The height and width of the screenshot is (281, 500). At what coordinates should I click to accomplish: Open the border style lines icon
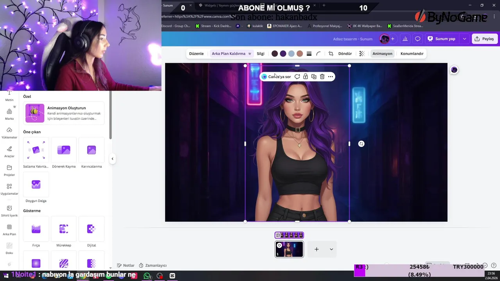309,53
